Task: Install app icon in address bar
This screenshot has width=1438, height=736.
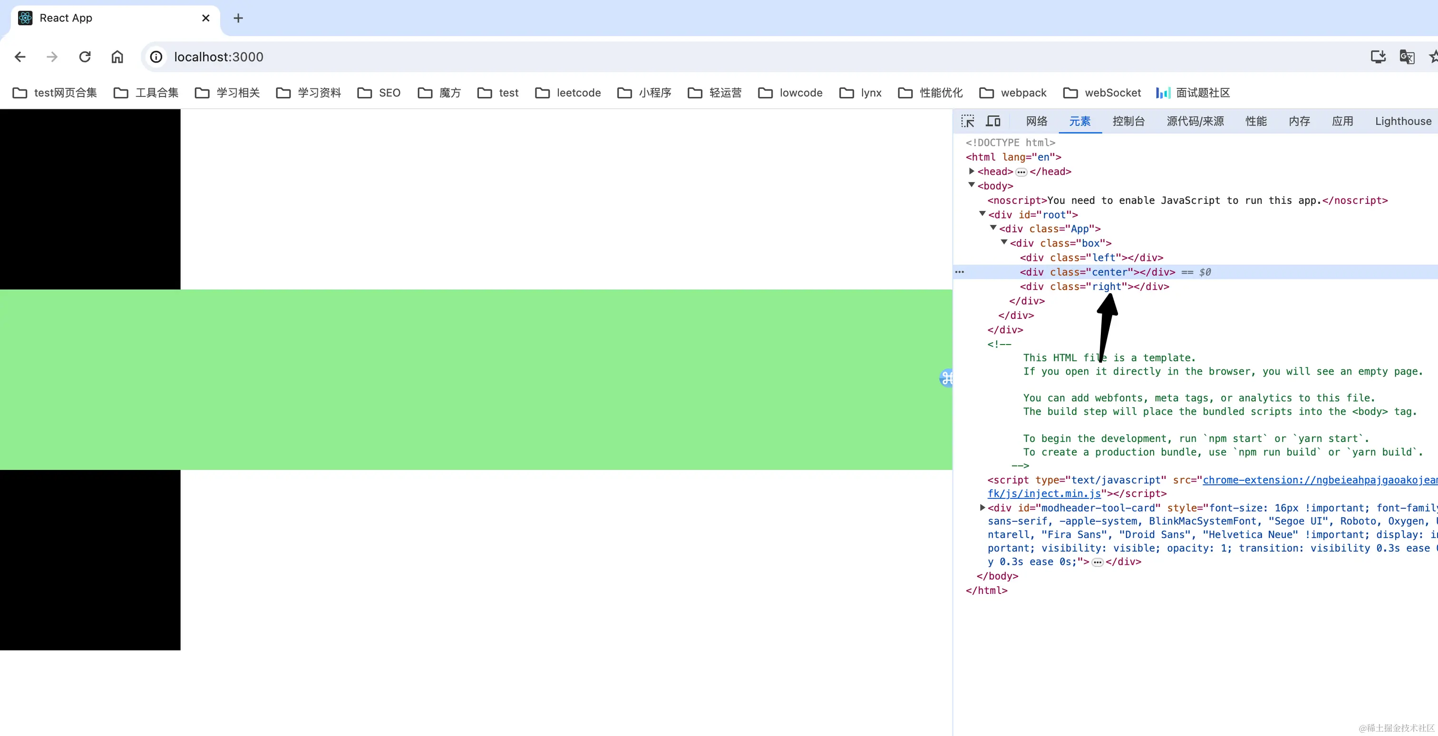Action: [1378, 57]
